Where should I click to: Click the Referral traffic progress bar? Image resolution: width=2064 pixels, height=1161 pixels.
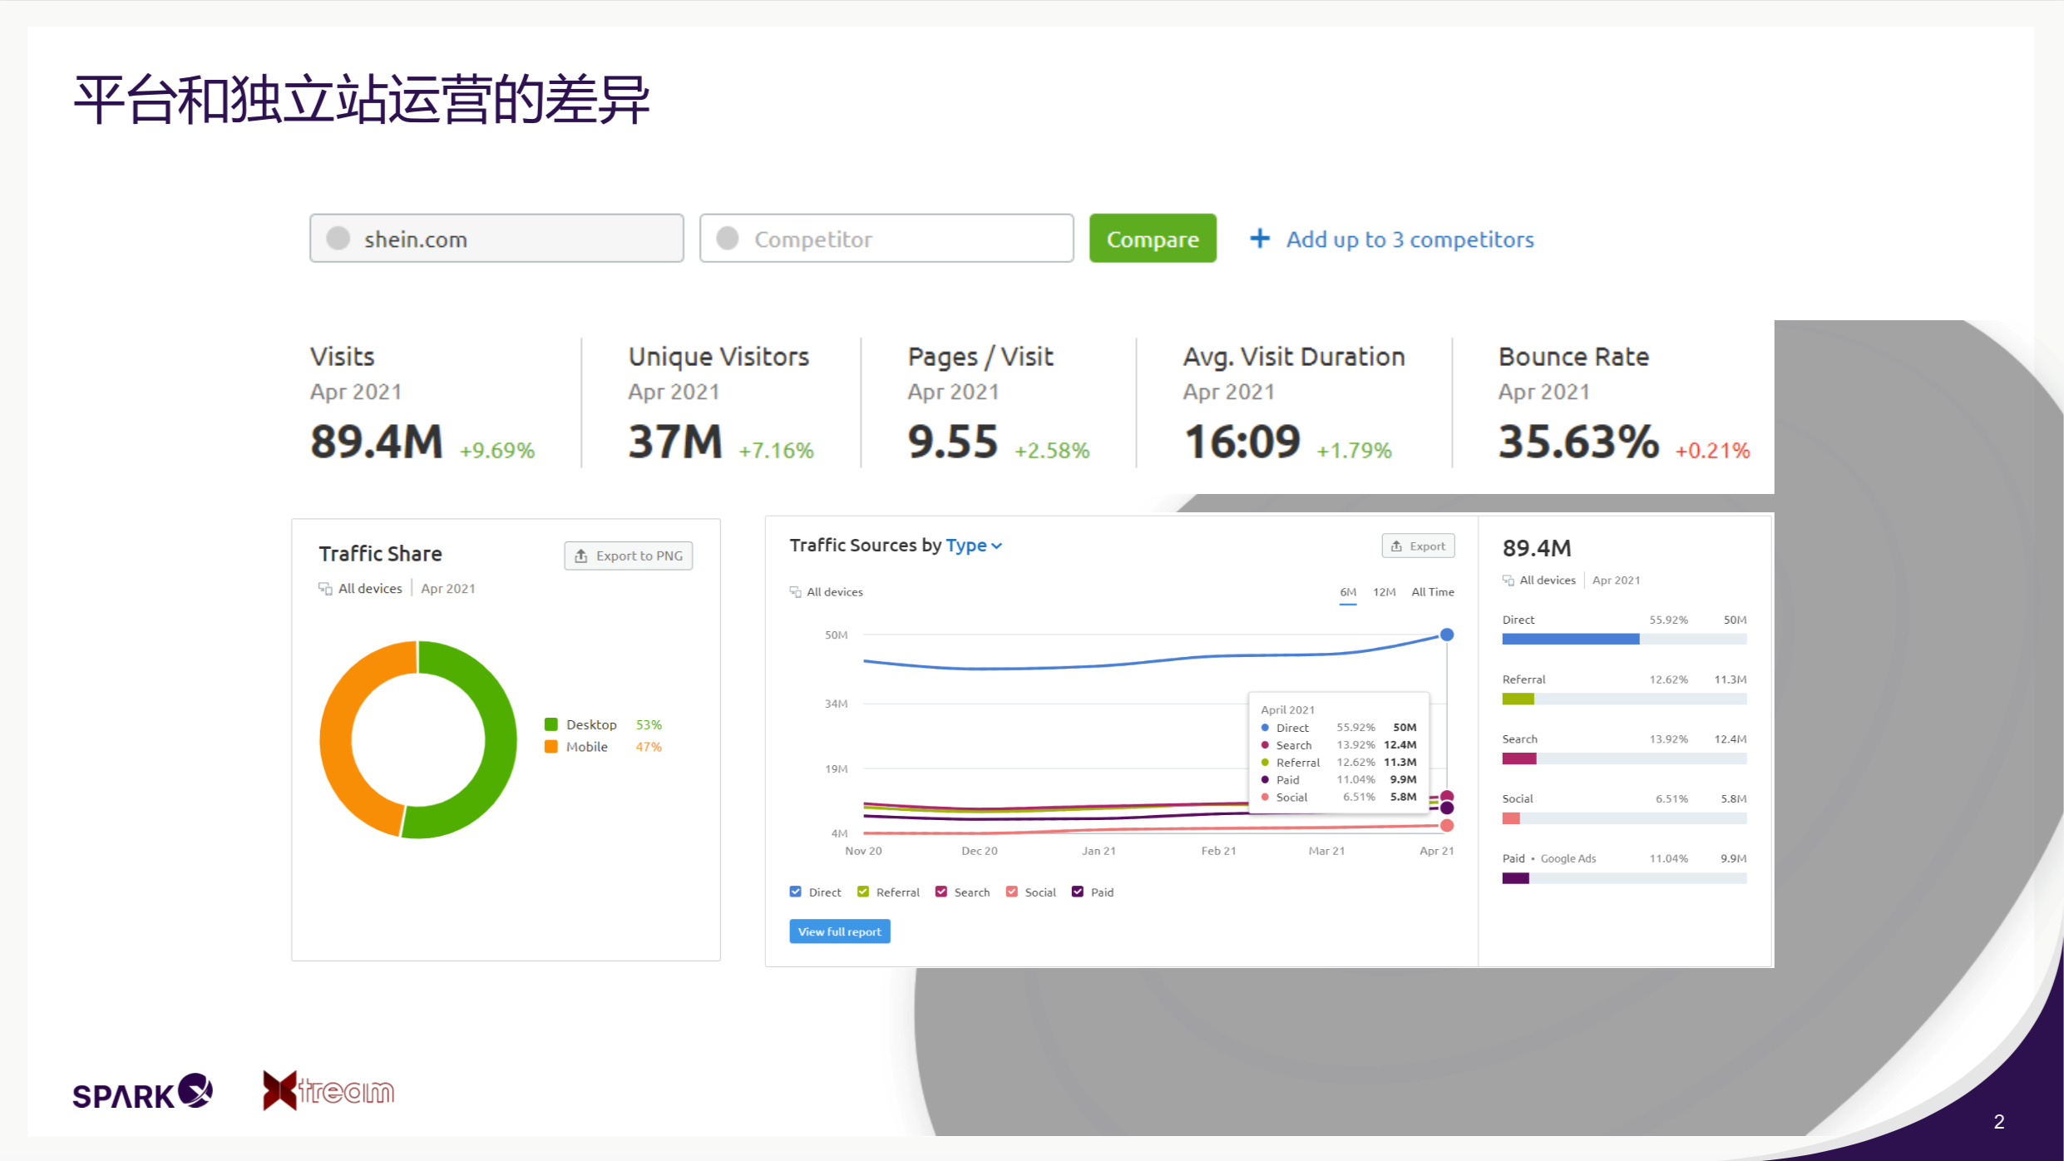(1624, 699)
